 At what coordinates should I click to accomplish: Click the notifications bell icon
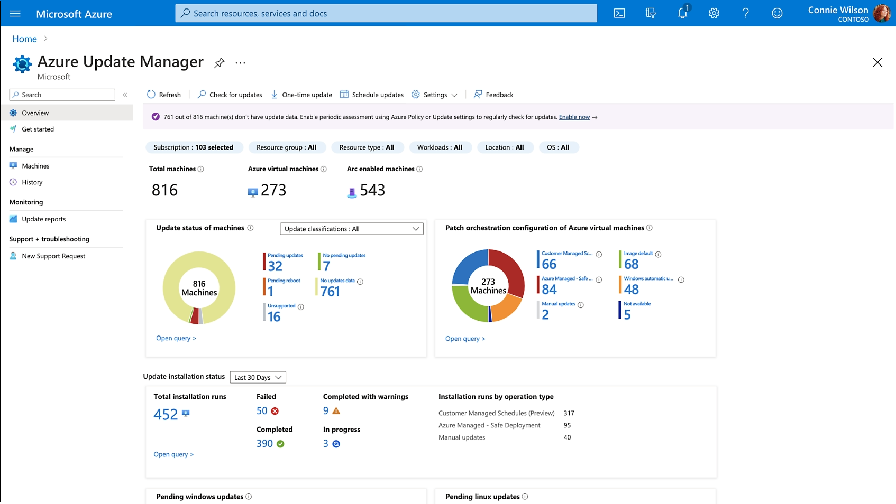coord(682,13)
